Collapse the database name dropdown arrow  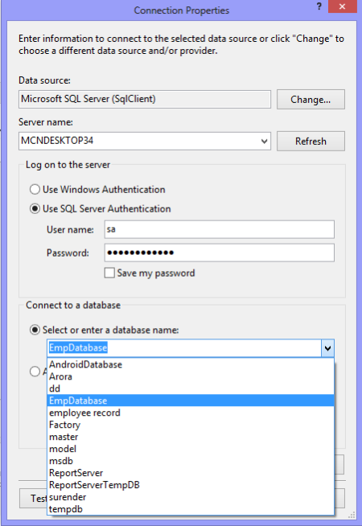(x=327, y=348)
